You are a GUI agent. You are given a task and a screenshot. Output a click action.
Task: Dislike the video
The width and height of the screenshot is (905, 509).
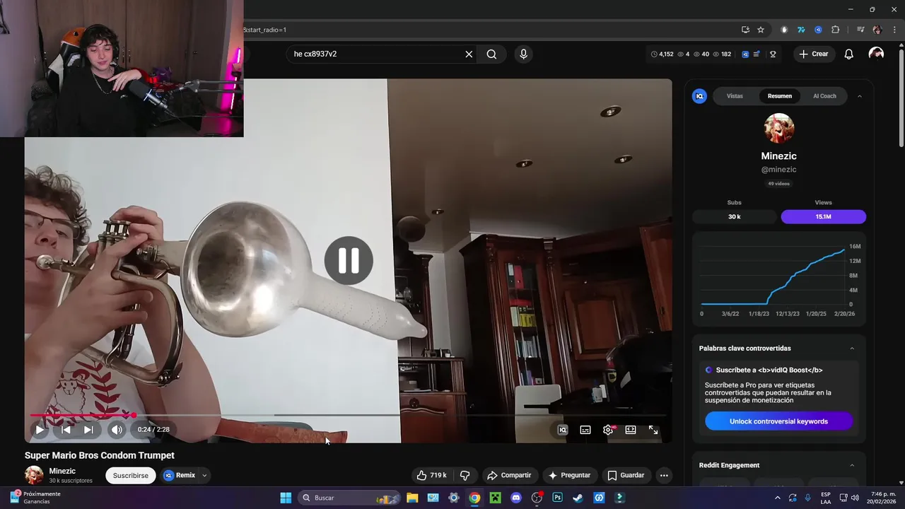(465, 475)
